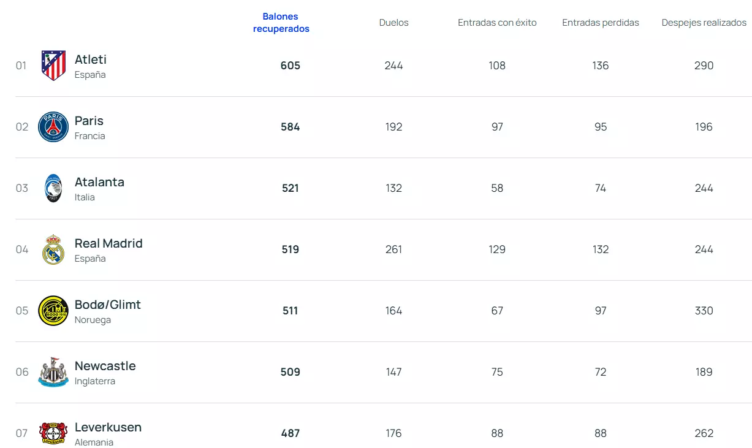Sort by Balones recuperados column

click(x=281, y=23)
